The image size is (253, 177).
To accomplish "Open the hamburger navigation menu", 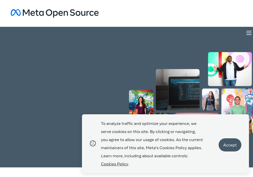I will [249, 33].
